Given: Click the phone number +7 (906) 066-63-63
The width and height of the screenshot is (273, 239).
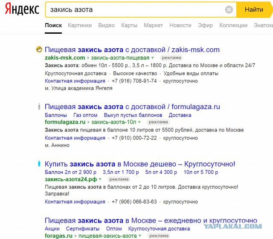Looking at the screenshot, I should tap(134, 202).
